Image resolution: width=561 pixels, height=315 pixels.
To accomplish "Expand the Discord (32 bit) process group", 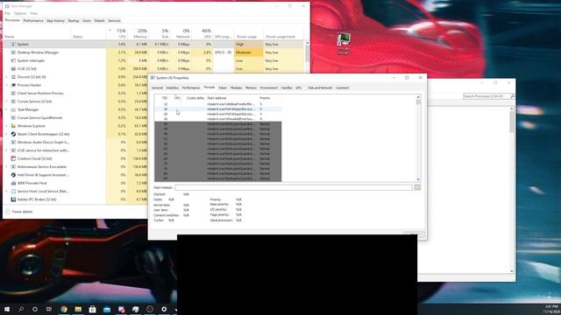I will tap(6, 77).
